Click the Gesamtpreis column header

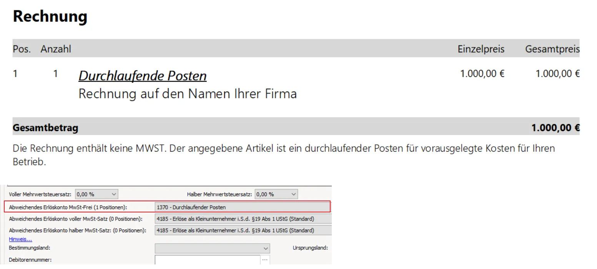[552, 49]
